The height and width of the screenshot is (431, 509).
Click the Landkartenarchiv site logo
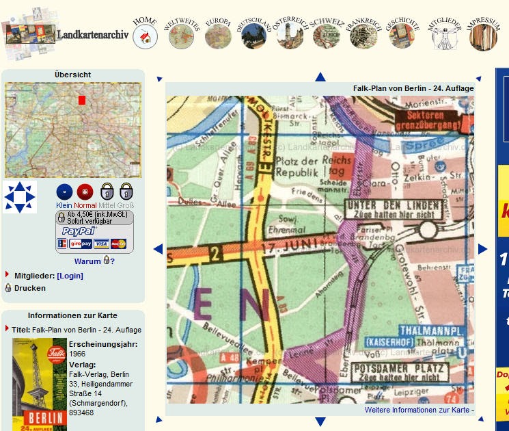click(66, 34)
